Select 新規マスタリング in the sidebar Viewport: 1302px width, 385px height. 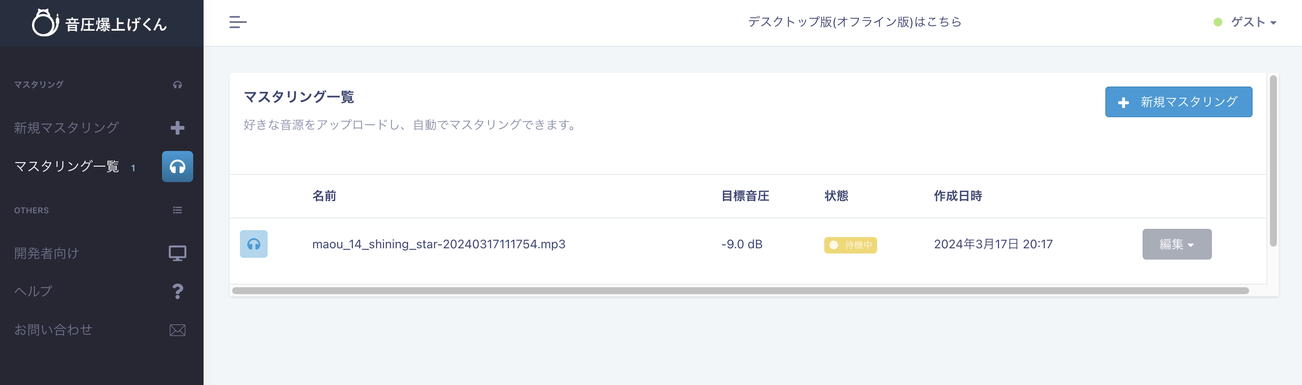click(x=67, y=128)
